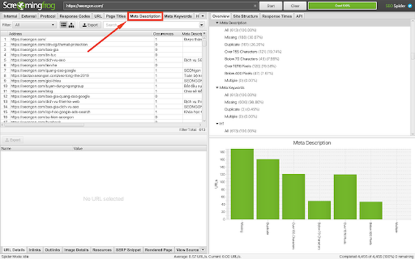
Task: Show more bottom tabs via overflow arrow
Action: (x=203, y=250)
